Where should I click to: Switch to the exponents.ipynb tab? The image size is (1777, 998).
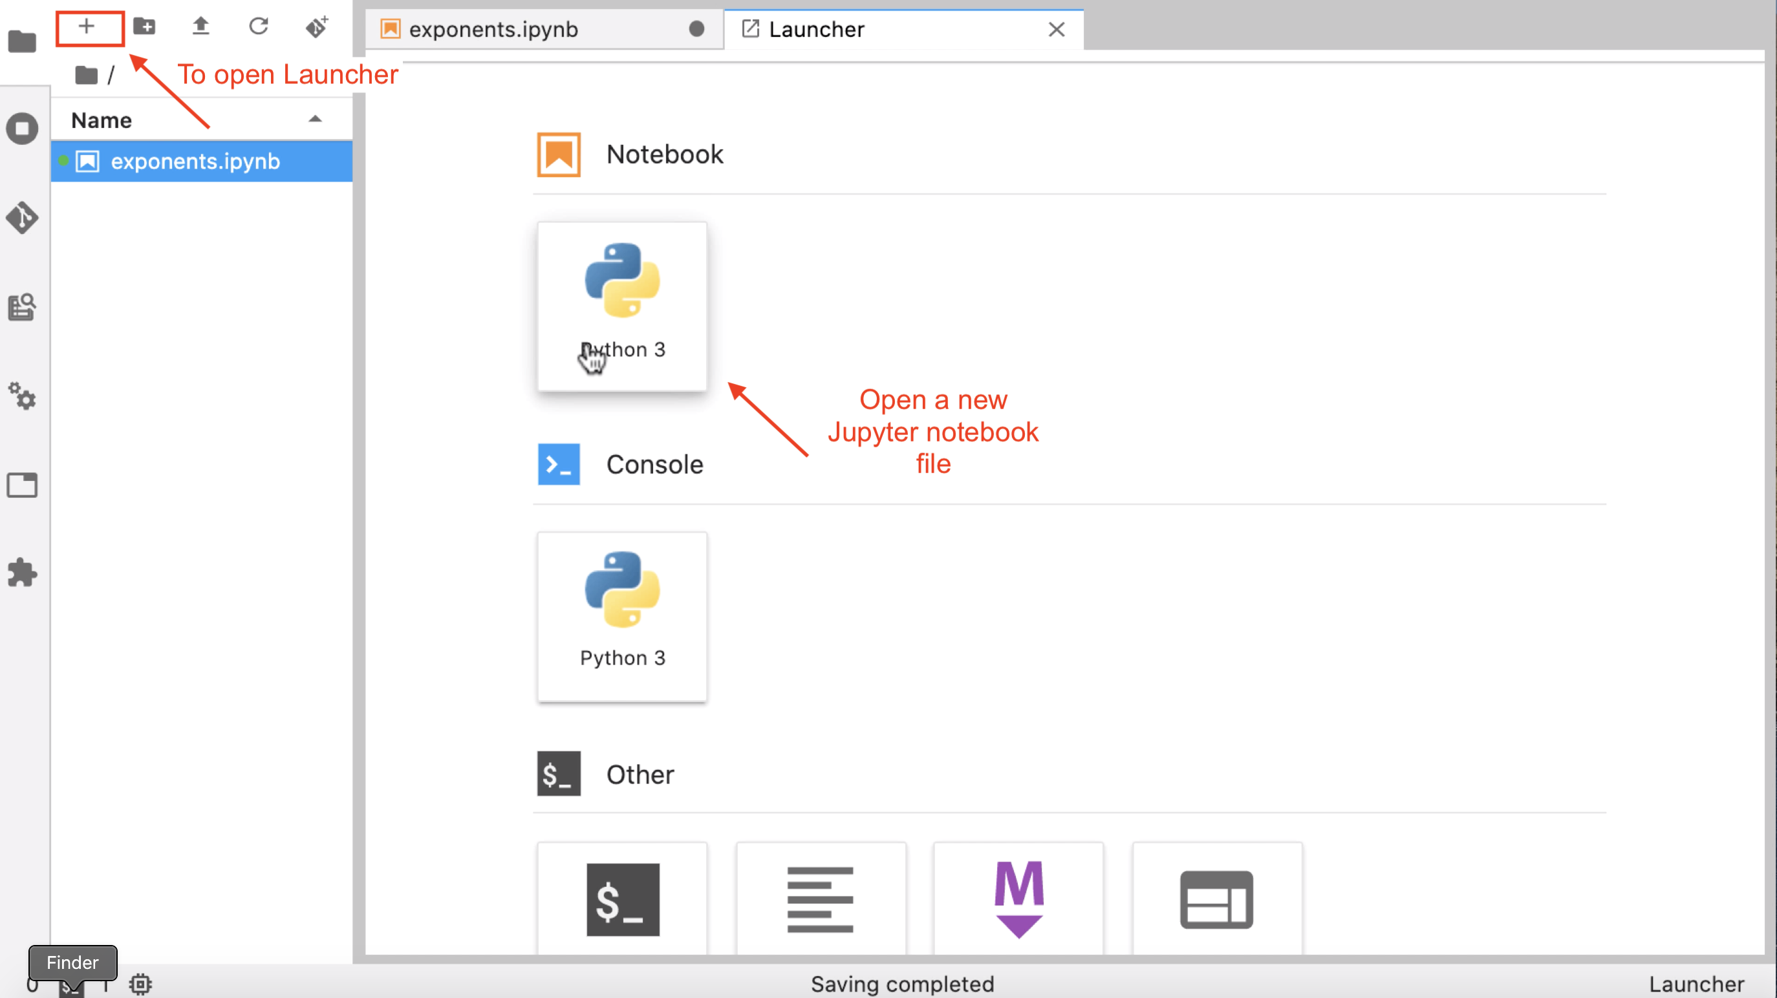coord(493,30)
